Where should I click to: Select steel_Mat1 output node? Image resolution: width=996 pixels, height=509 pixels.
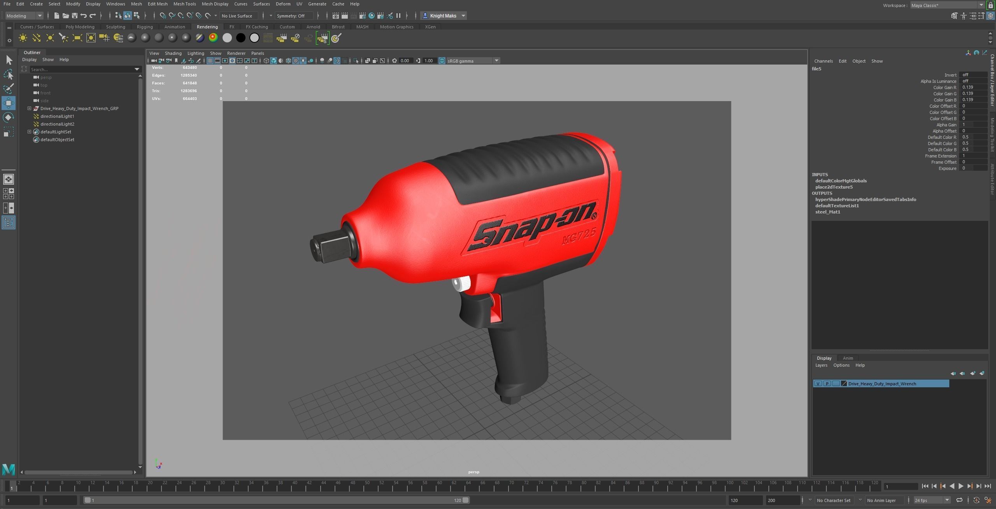tap(828, 212)
